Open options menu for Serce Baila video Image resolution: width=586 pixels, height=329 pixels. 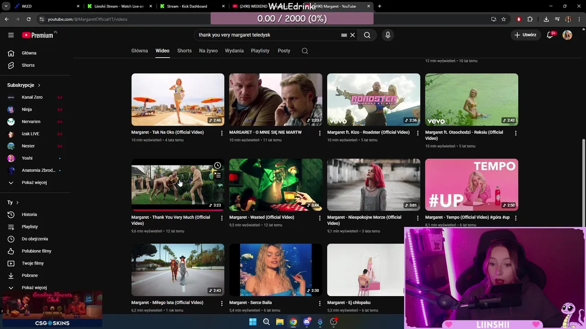pos(320,303)
